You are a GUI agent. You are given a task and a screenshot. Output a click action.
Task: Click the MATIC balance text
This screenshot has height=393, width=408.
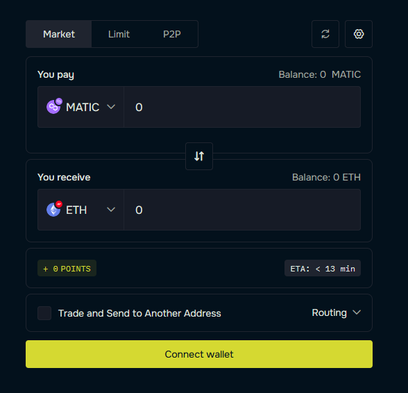coord(320,74)
